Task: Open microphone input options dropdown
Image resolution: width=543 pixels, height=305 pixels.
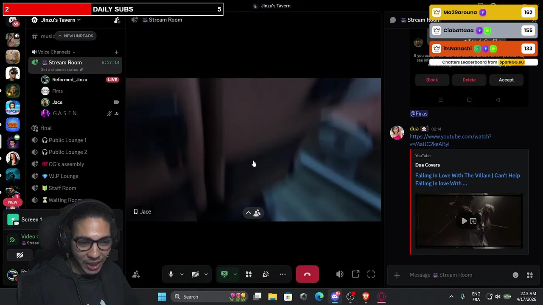Action: [x=182, y=274]
